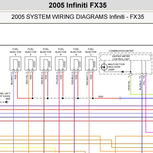Click the "RED/WHT 2" wire label

[87, 79]
